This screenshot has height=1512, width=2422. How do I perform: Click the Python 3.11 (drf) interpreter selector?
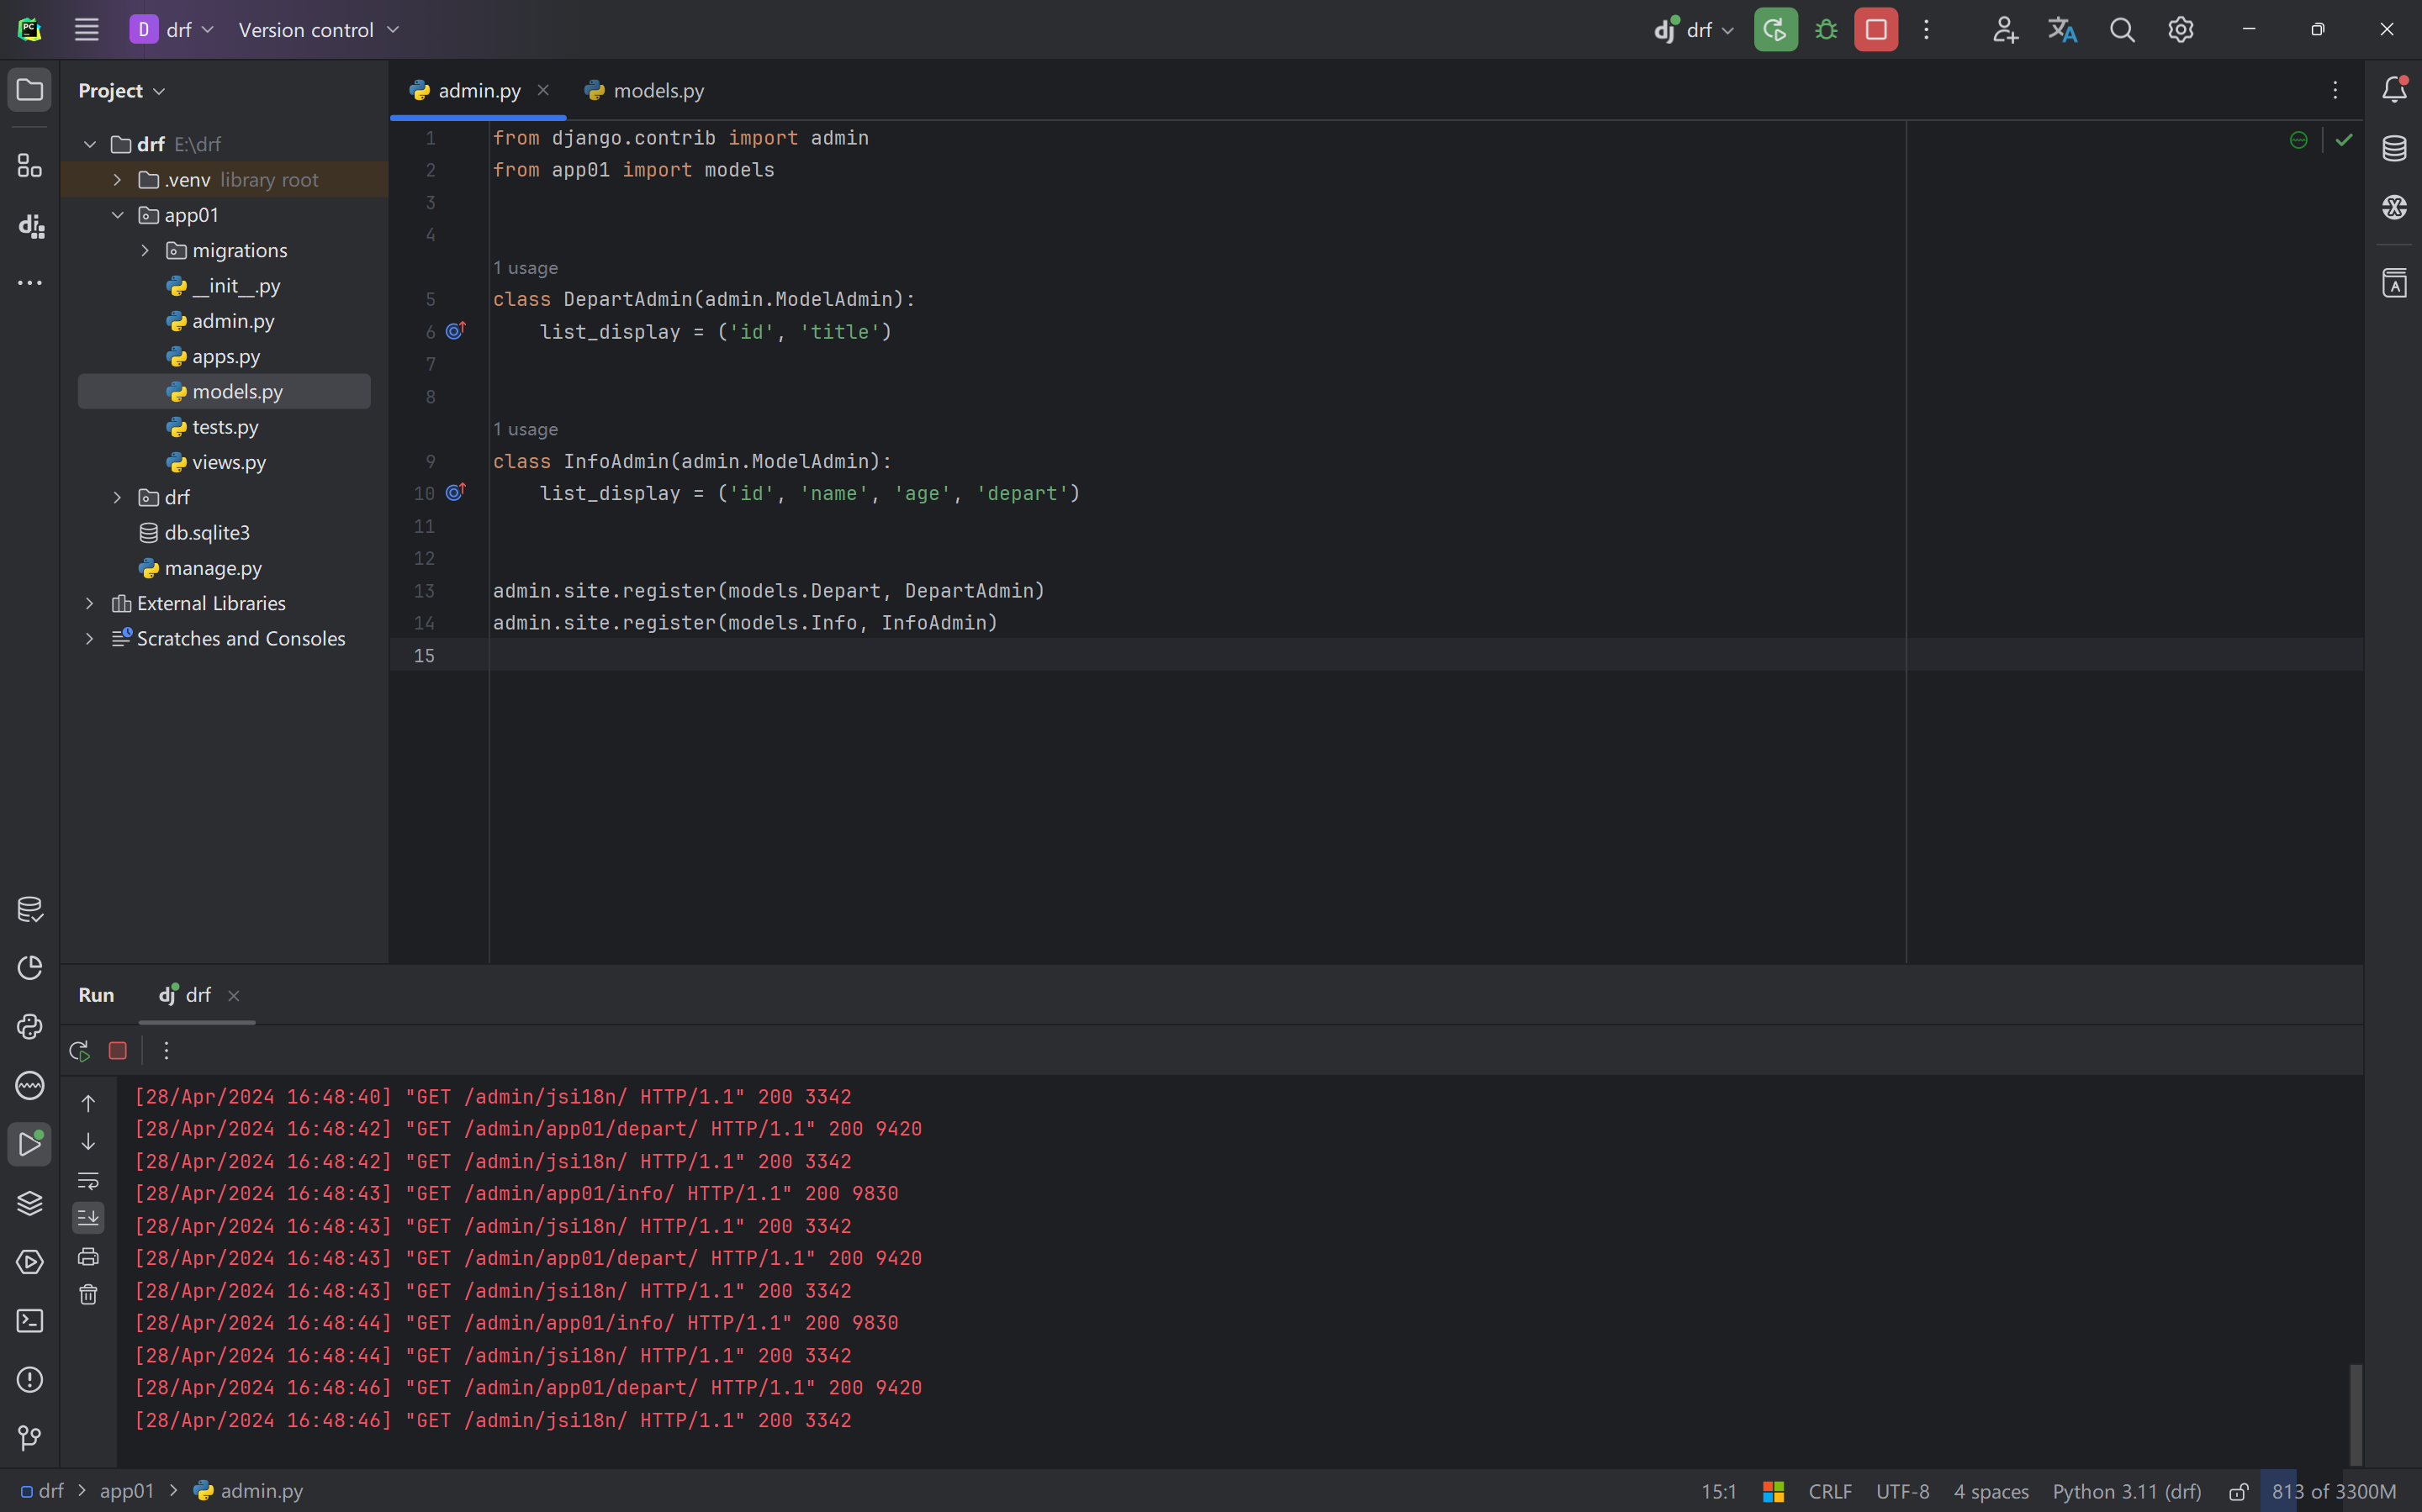(2127, 1491)
